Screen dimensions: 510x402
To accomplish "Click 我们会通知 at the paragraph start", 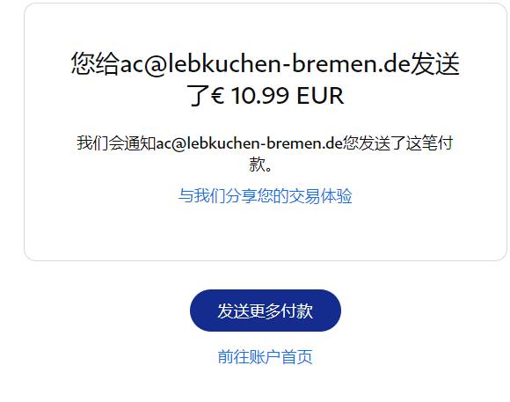I will 116,143.
